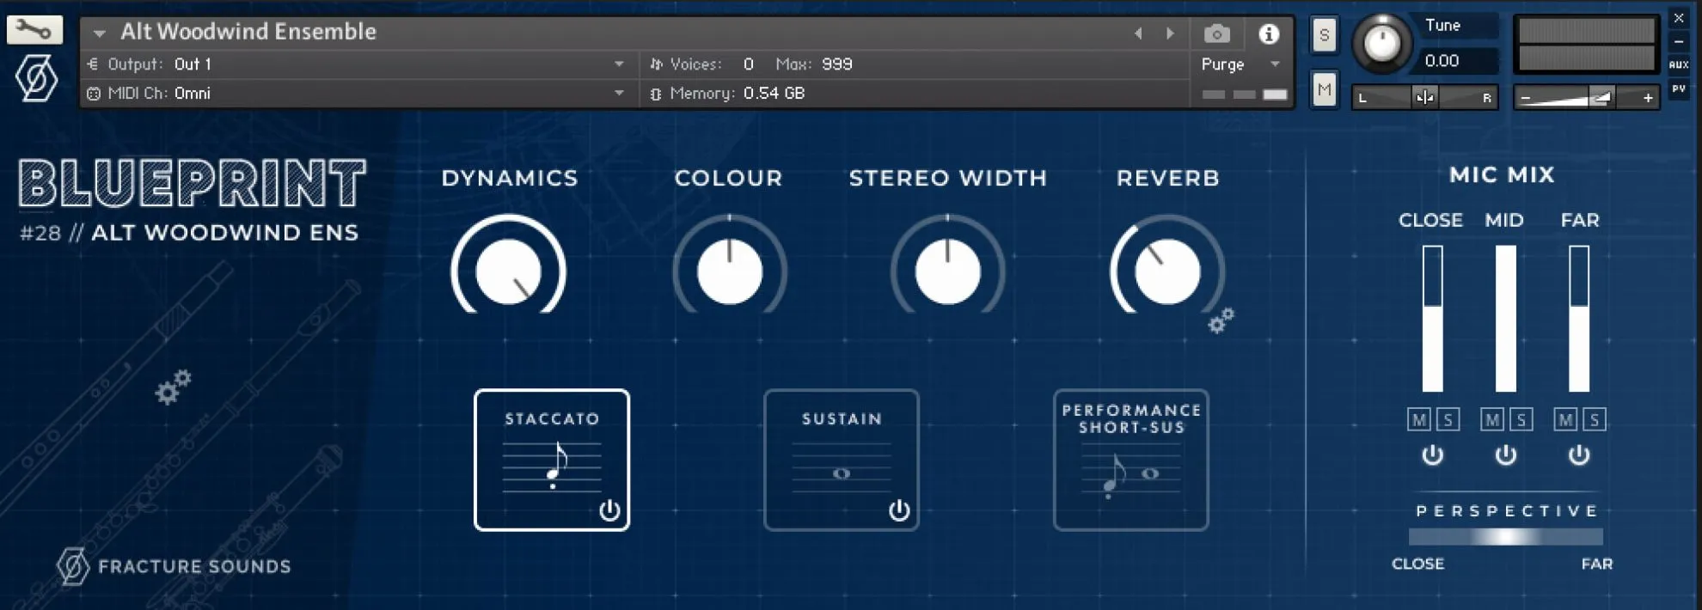Toggle the Close mic power button

coord(1432,454)
